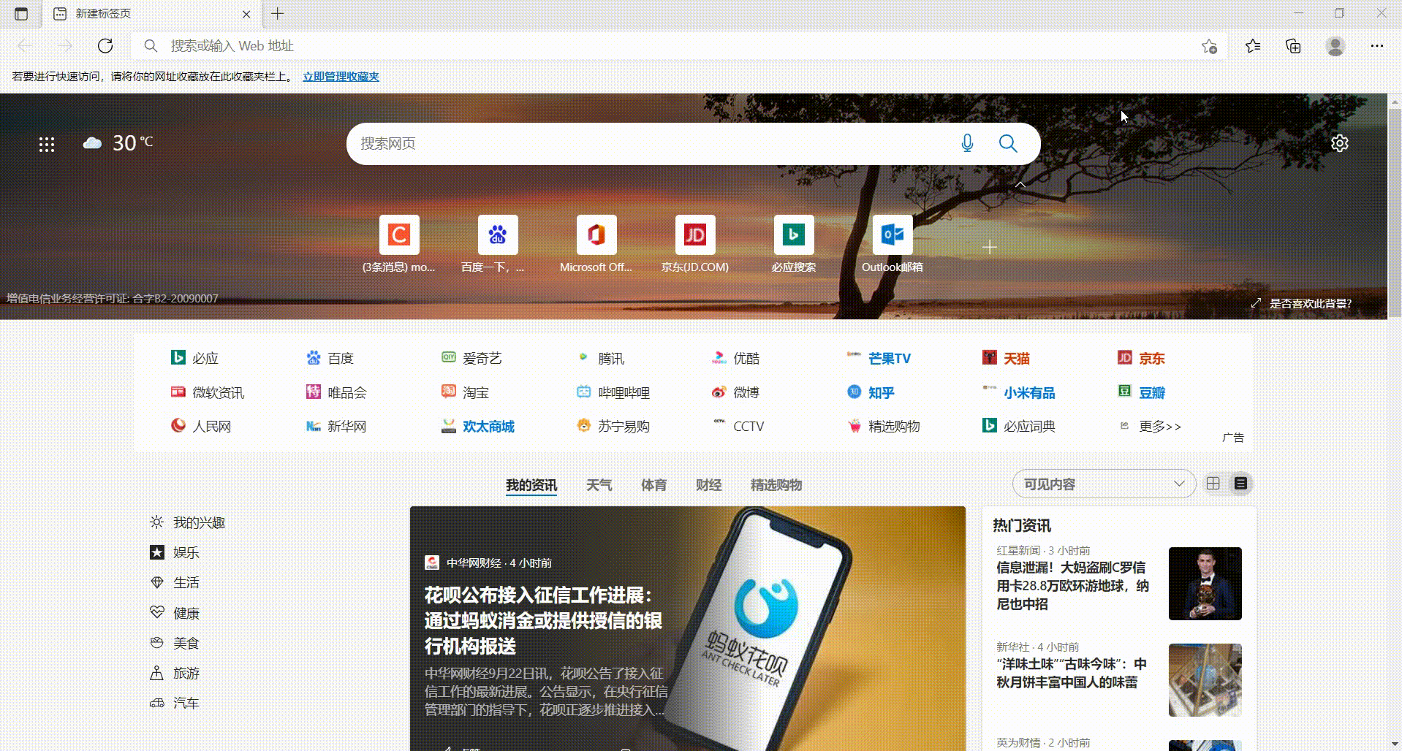
Task: Open the Favorites list icon
Action: pyautogui.click(x=1253, y=46)
